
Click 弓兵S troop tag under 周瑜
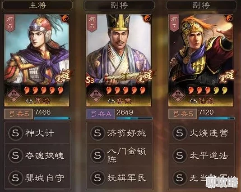[19, 114]
